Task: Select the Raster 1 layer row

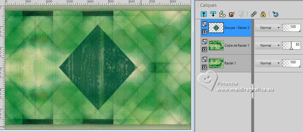Action: (226, 63)
